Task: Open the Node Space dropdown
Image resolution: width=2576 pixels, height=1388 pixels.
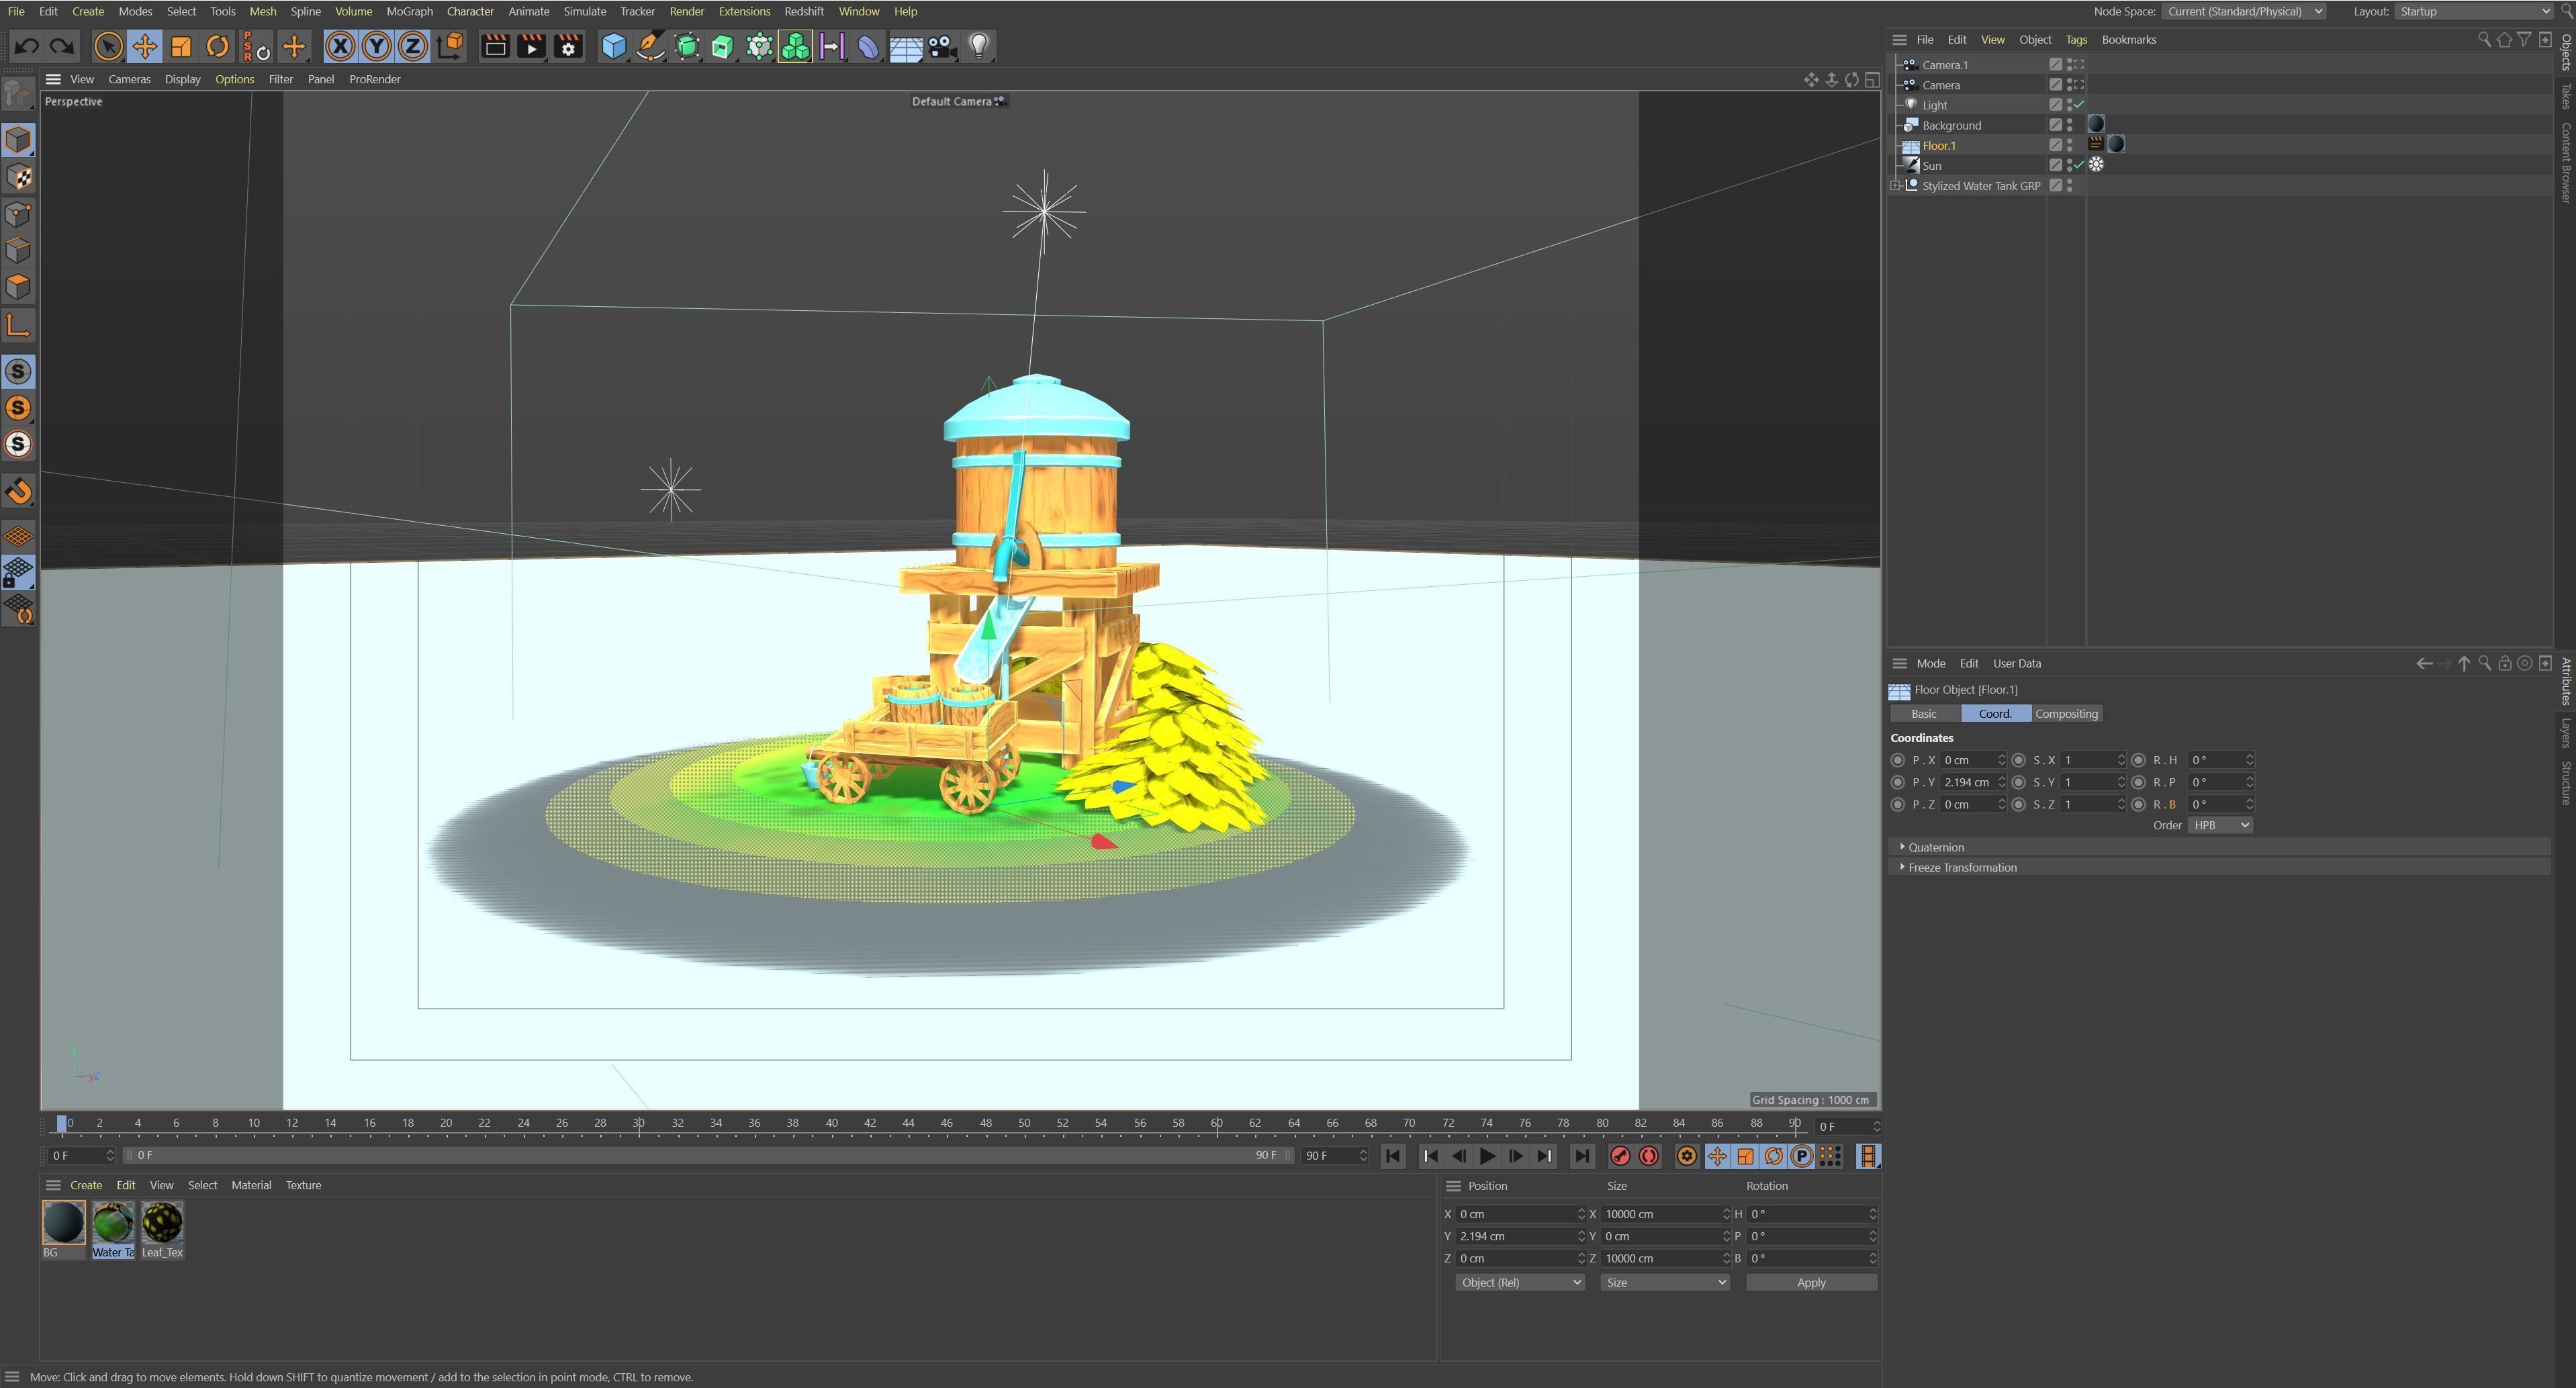Action: pyautogui.click(x=2243, y=11)
